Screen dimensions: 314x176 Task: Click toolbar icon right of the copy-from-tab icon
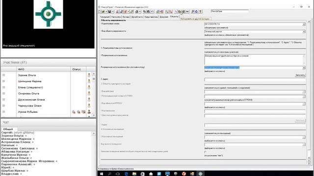183,12
